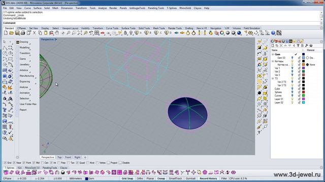Toggle lock icon for Cube layer
The height and width of the screenshot is (182, 325).
coord(299,89)
